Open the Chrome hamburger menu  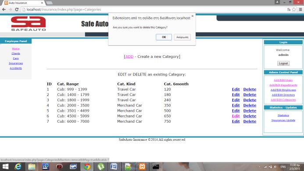coord(300,10)
